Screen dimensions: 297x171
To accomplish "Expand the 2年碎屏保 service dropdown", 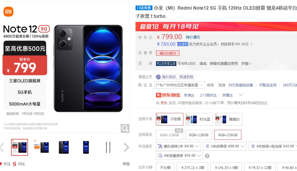I will (225, 146).
